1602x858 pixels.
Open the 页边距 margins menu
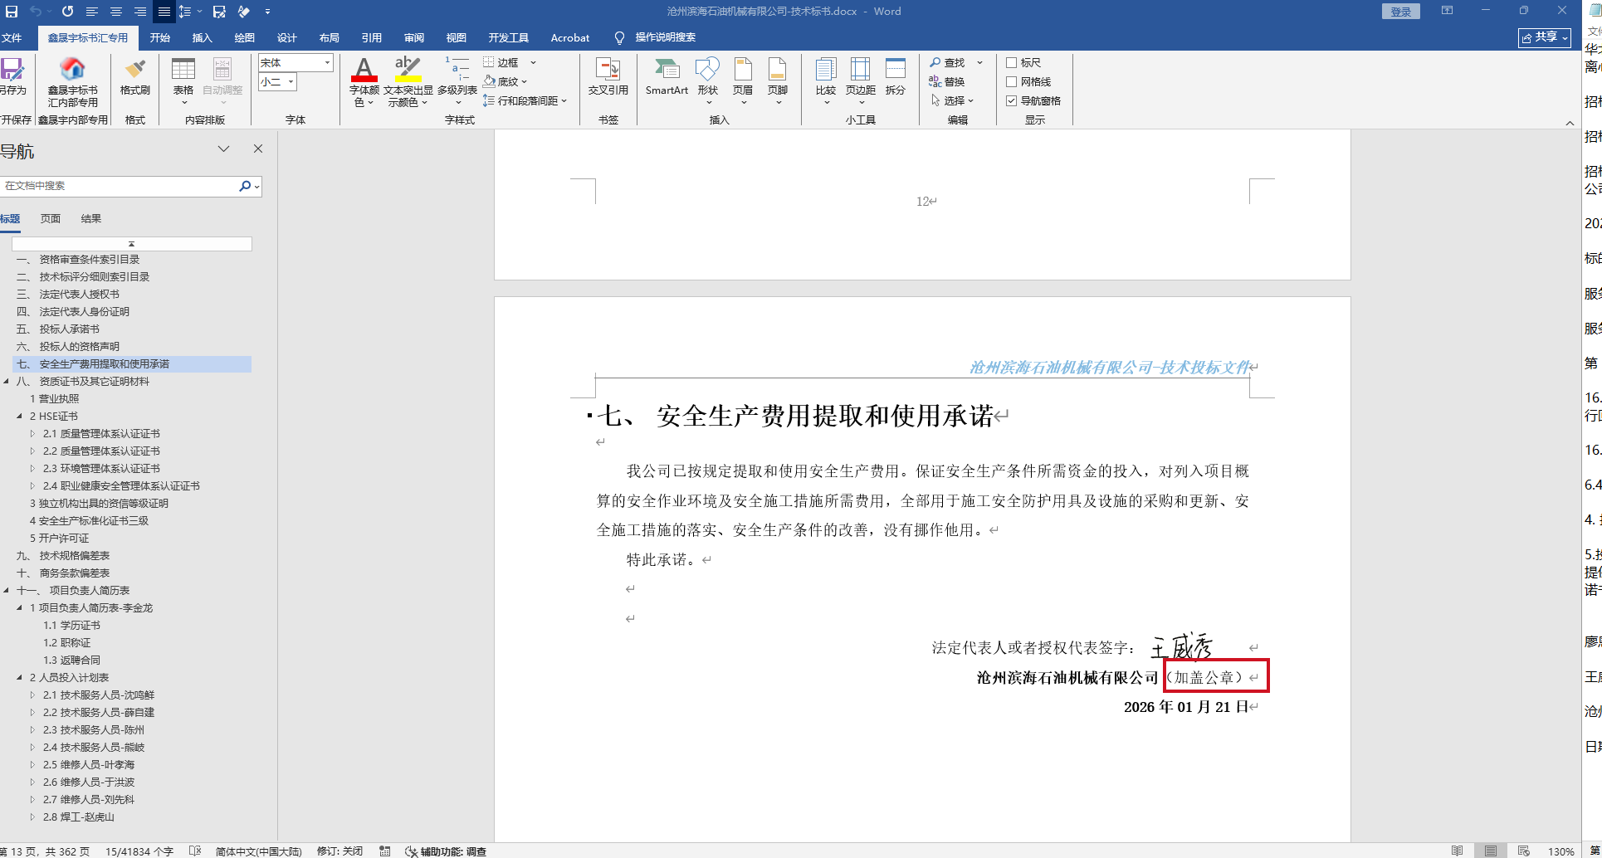pyautogui.click(x=861, y=81)
